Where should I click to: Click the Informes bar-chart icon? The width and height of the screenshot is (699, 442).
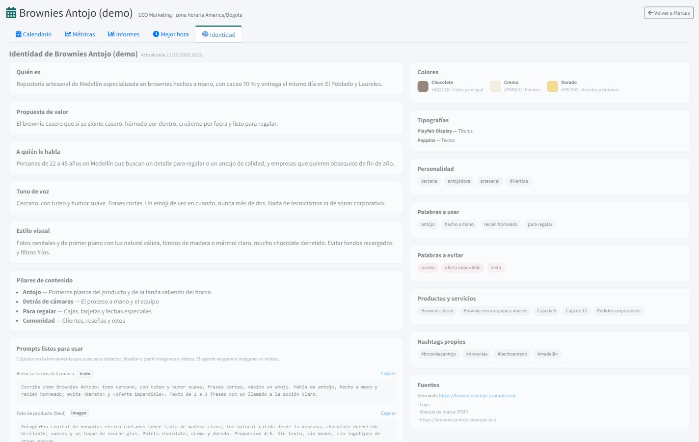pyautogui.click(x=111, y=34)
